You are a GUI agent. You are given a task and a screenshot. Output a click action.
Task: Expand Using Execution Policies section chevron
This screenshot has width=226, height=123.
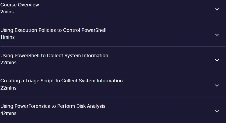tap(217, 35)
